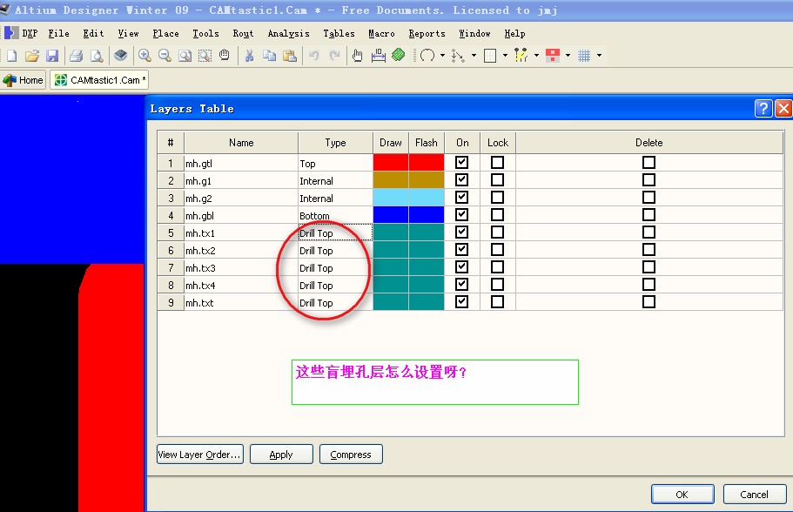Image resolution: width=793 pixels, height=512 pixels.
Task: Click the Cancel button
Action: (x=755, y=495)
